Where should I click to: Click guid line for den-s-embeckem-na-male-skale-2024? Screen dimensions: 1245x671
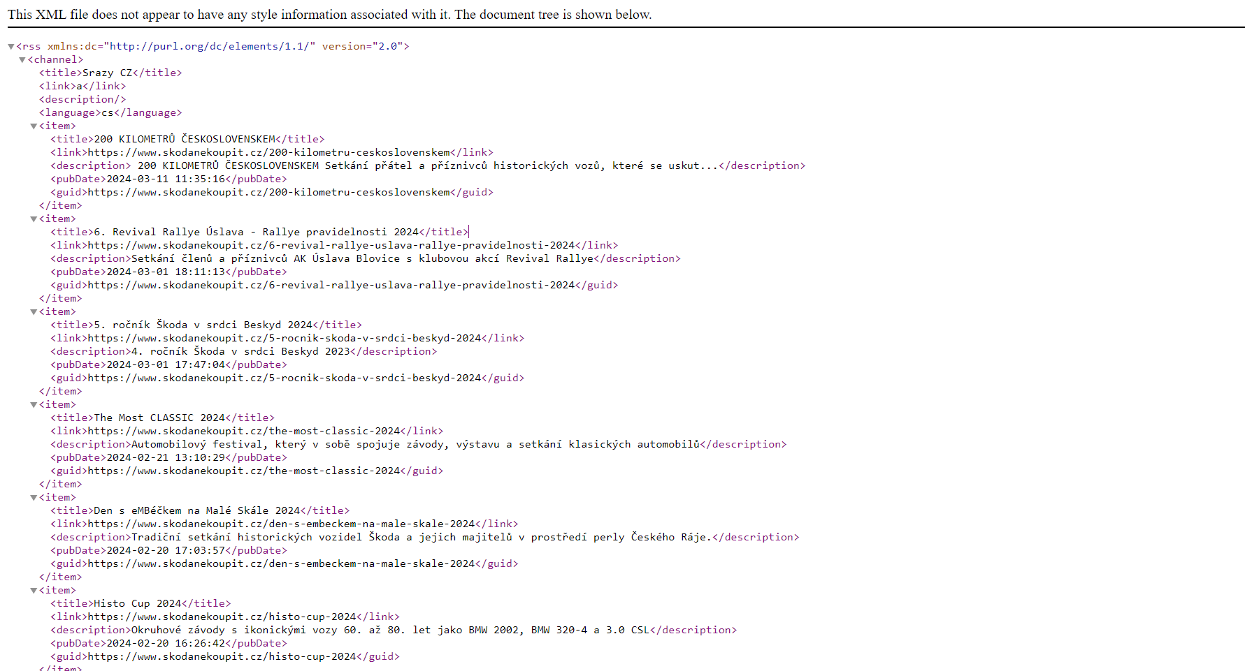(285, 563)
